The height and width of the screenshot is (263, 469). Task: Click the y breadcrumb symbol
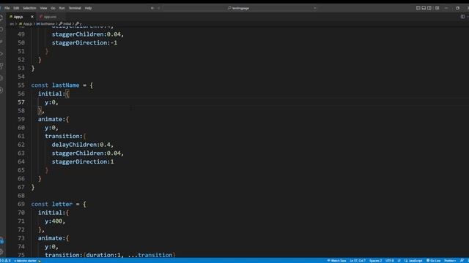tap(78, 24)
